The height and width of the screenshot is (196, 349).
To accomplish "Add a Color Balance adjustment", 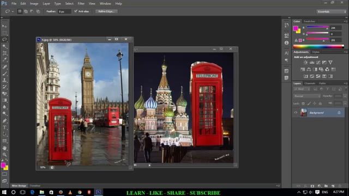I will pyautogui.click(x=309, y=69).
